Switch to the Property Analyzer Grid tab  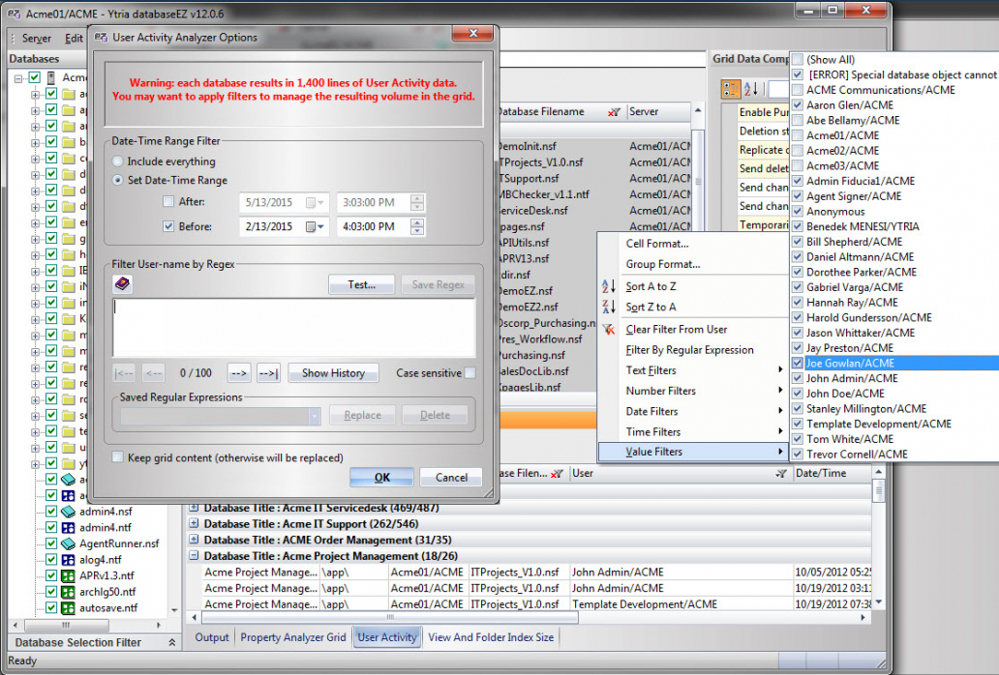(293, 637)
